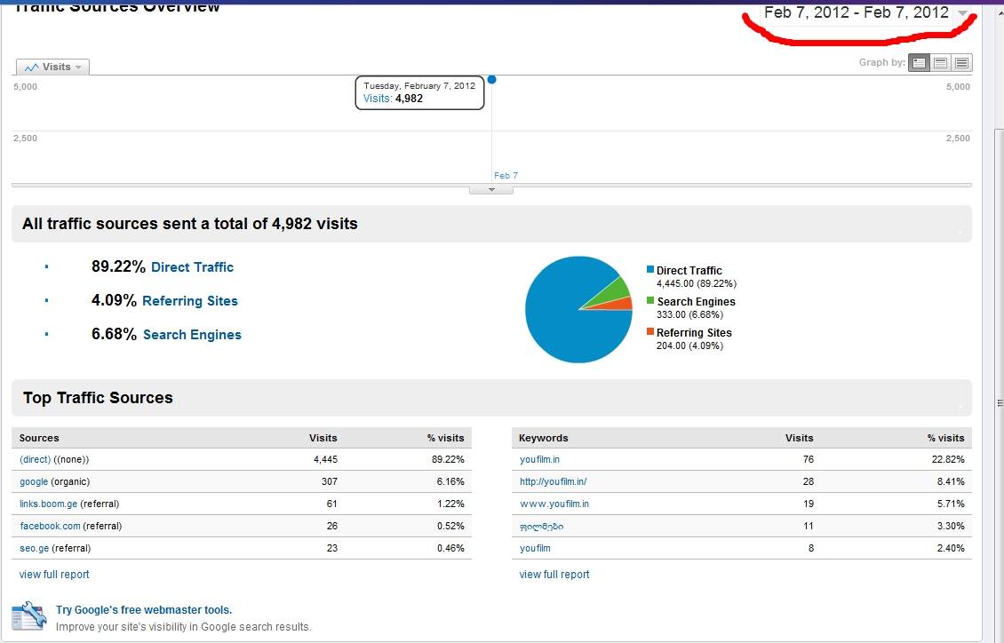The width and height of the screenshot is (1004, 643).
Task: Click the webmaster tools wrench icon
Action: [x=29, y=615]
